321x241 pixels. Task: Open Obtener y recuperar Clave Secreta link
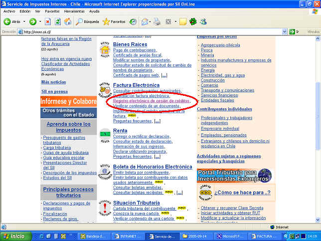pyautogui.click(x=232, y=208)
